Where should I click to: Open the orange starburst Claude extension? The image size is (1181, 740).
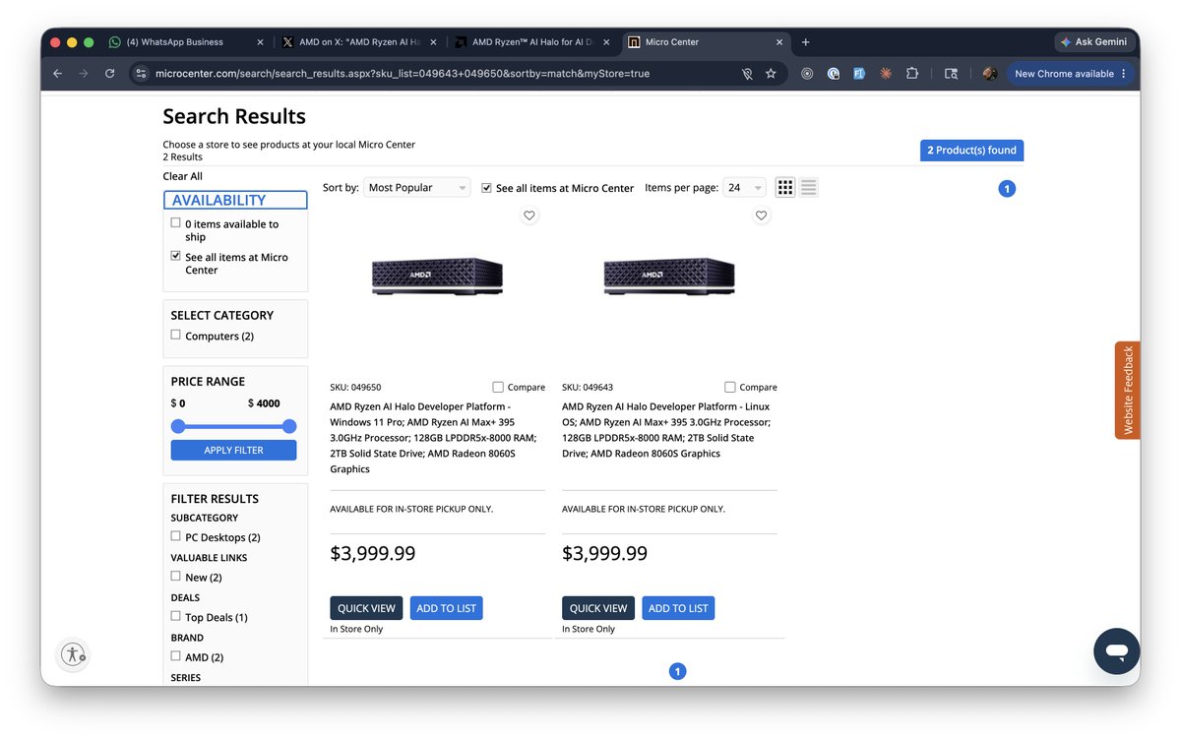click(x=886, y=74)
